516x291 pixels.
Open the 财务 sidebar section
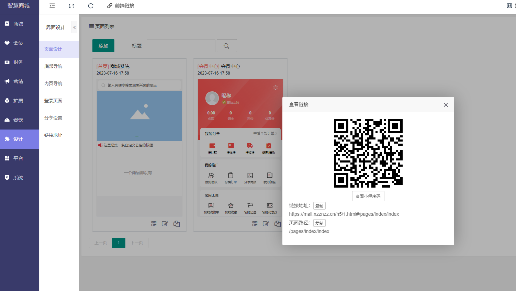[20, 62]
